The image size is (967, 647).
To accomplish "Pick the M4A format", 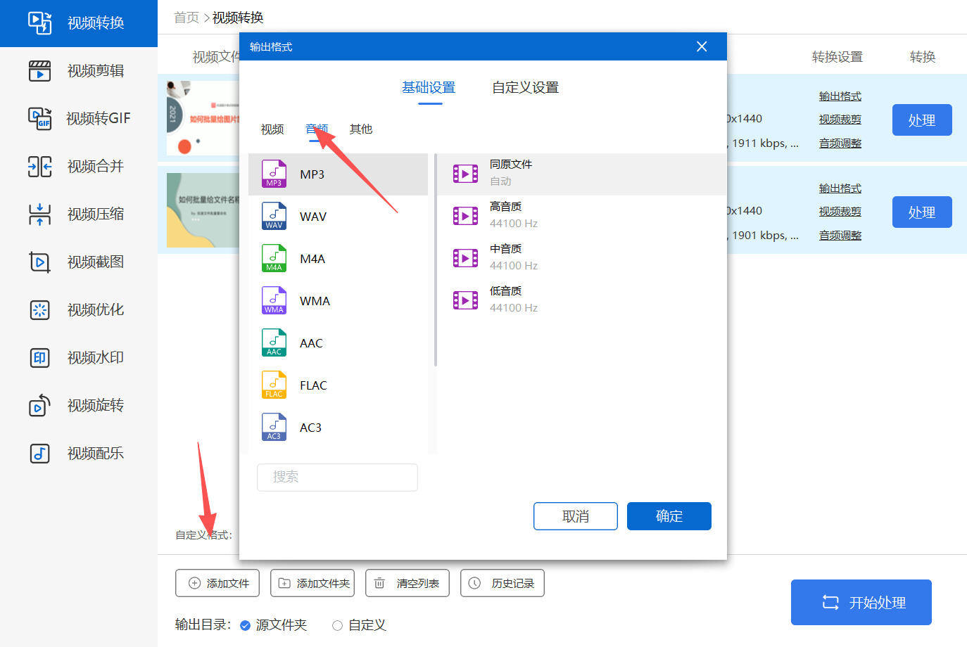I will pyautogui.click(x=338, y=259).
